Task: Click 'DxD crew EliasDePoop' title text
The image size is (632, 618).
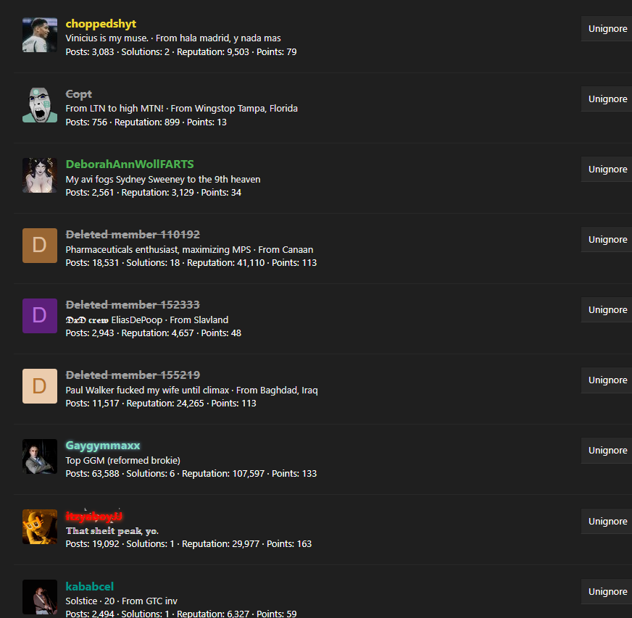Action: pos(114,320)
